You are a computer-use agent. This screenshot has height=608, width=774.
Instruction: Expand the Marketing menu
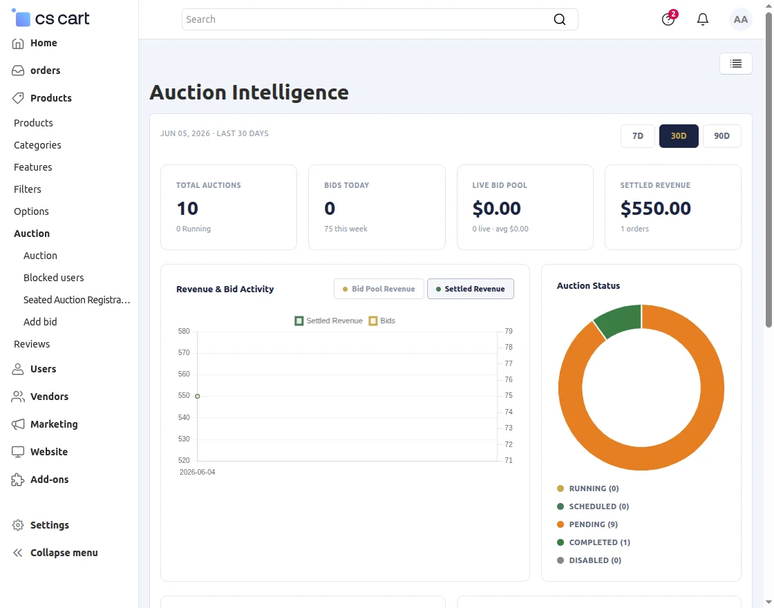click(x=54, y=424)
